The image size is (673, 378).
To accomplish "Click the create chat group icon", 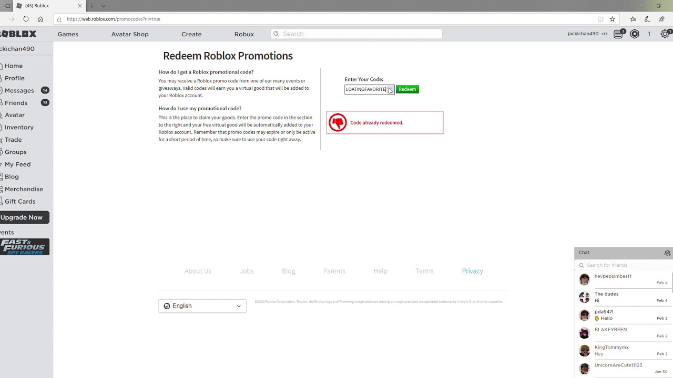I will 667,253.
